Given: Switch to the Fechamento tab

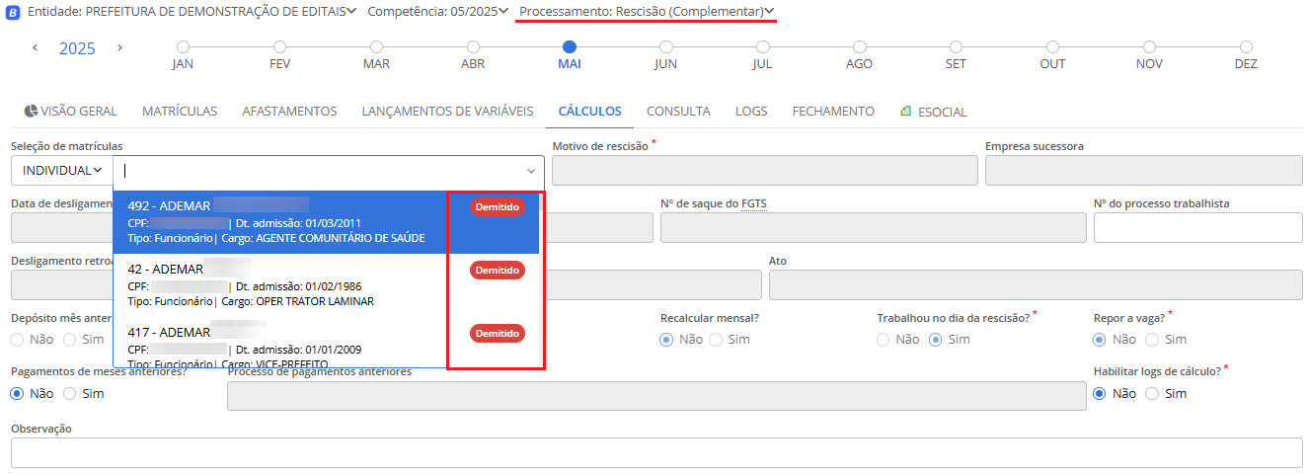Looking at the screenshot, I should point(833,112).
